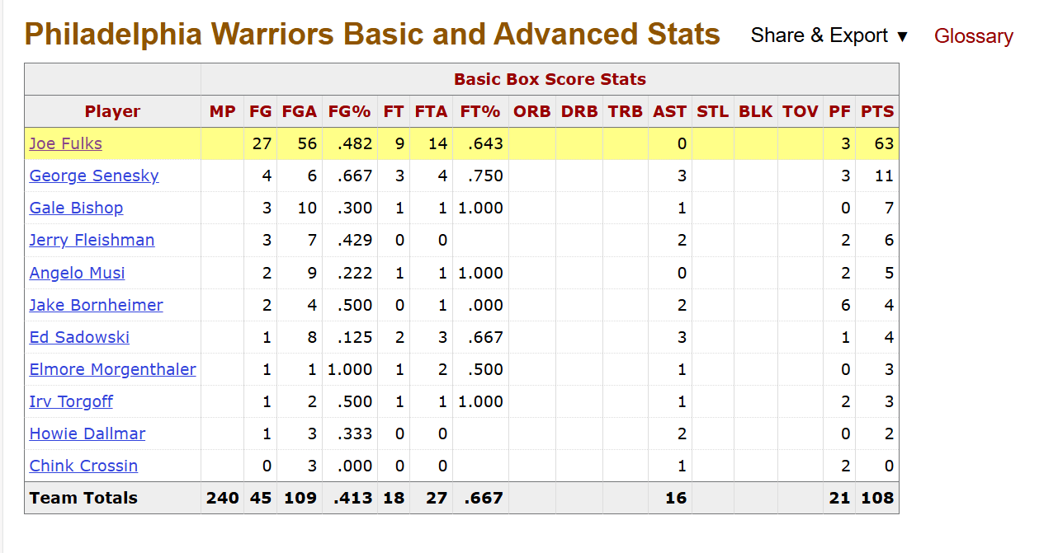
Task: Open the Share & Export dropdown
Action: (829, 35)
